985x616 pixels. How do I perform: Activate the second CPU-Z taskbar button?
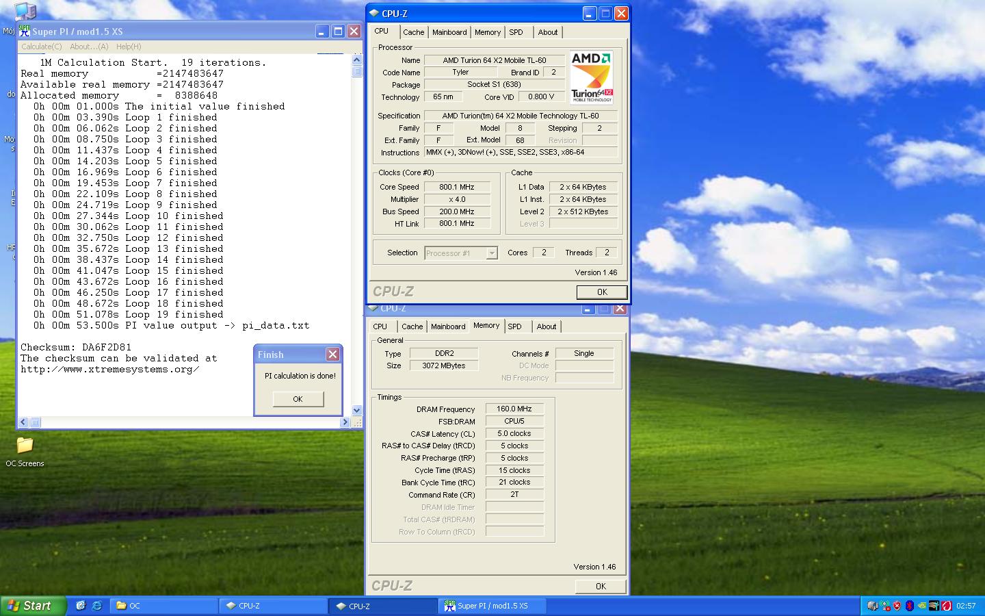(x=383, y=606)
